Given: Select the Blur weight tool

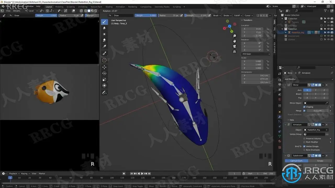Looking at the screenshot, I should pos(104,28).
